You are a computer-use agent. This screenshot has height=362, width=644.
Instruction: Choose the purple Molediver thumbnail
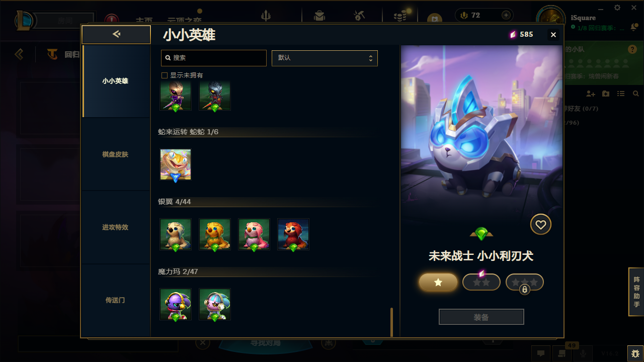tap(176, 304)
